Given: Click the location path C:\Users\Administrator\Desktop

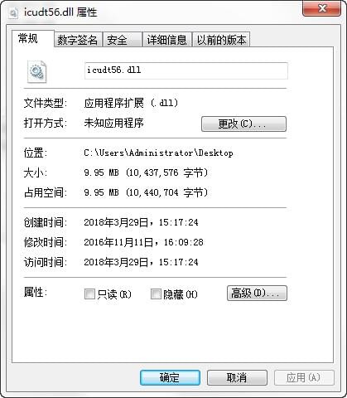Looking at the screenshot, I should pyautogui.click(x=158, y=153).
